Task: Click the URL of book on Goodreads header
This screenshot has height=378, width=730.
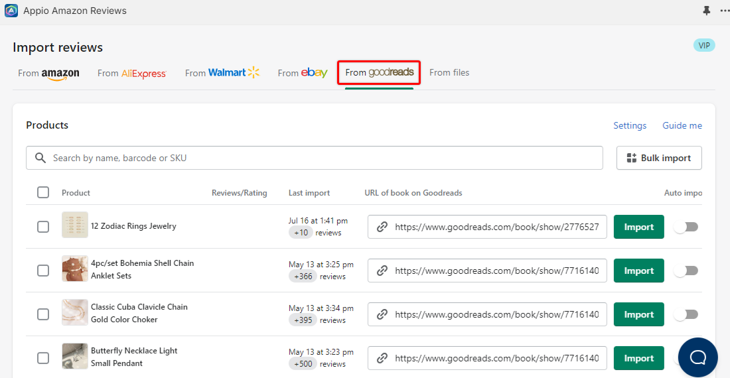Action: pyautogui.click(x=413, y=193)
